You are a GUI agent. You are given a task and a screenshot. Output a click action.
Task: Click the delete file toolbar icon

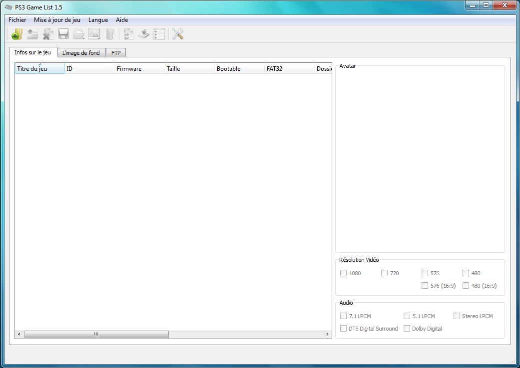pyautogui.click(x=48, y=34)
